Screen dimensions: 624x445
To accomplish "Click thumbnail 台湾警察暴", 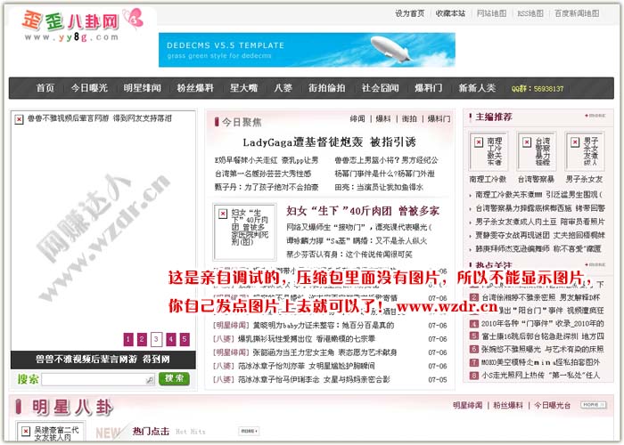I will point(536,151).
